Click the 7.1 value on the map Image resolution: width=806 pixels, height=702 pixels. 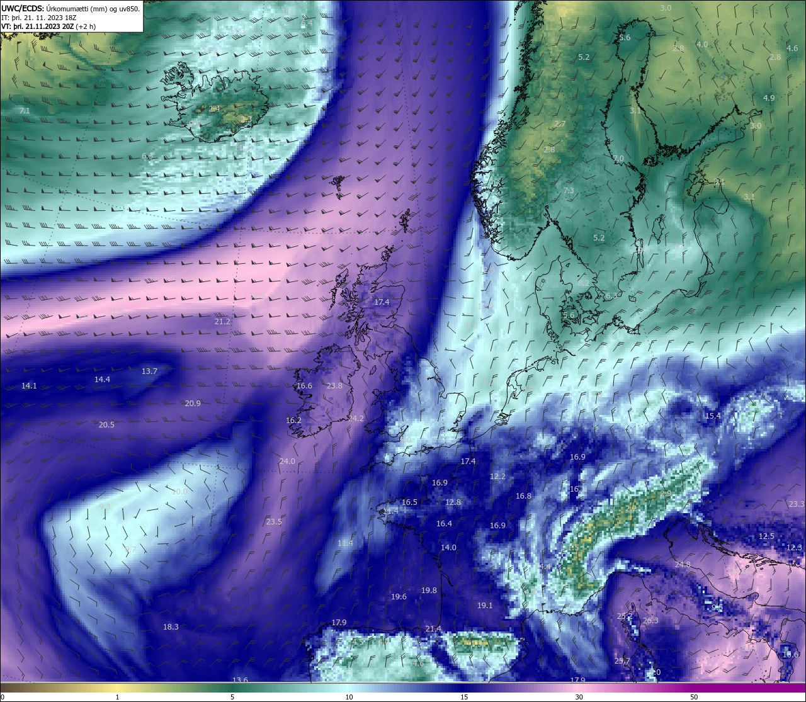(x=25, y=111)
